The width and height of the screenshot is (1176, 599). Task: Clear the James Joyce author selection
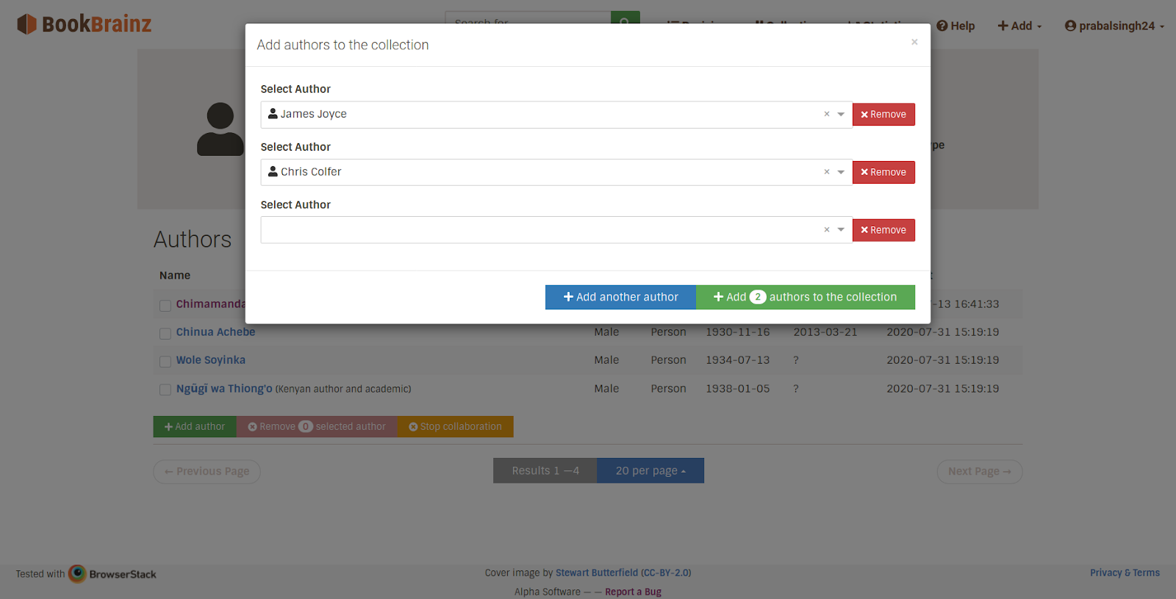click(827, 114)
